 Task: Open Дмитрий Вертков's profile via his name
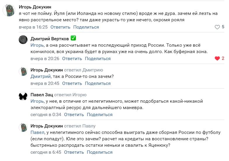coord(49,38)
